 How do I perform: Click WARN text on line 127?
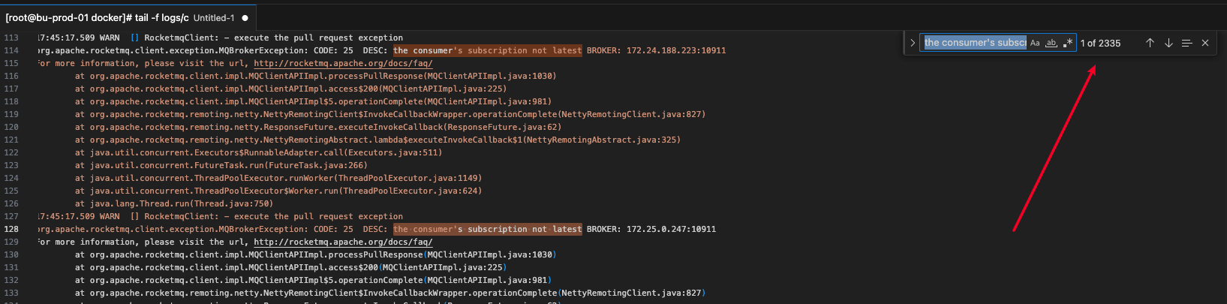tap(110, 216)
